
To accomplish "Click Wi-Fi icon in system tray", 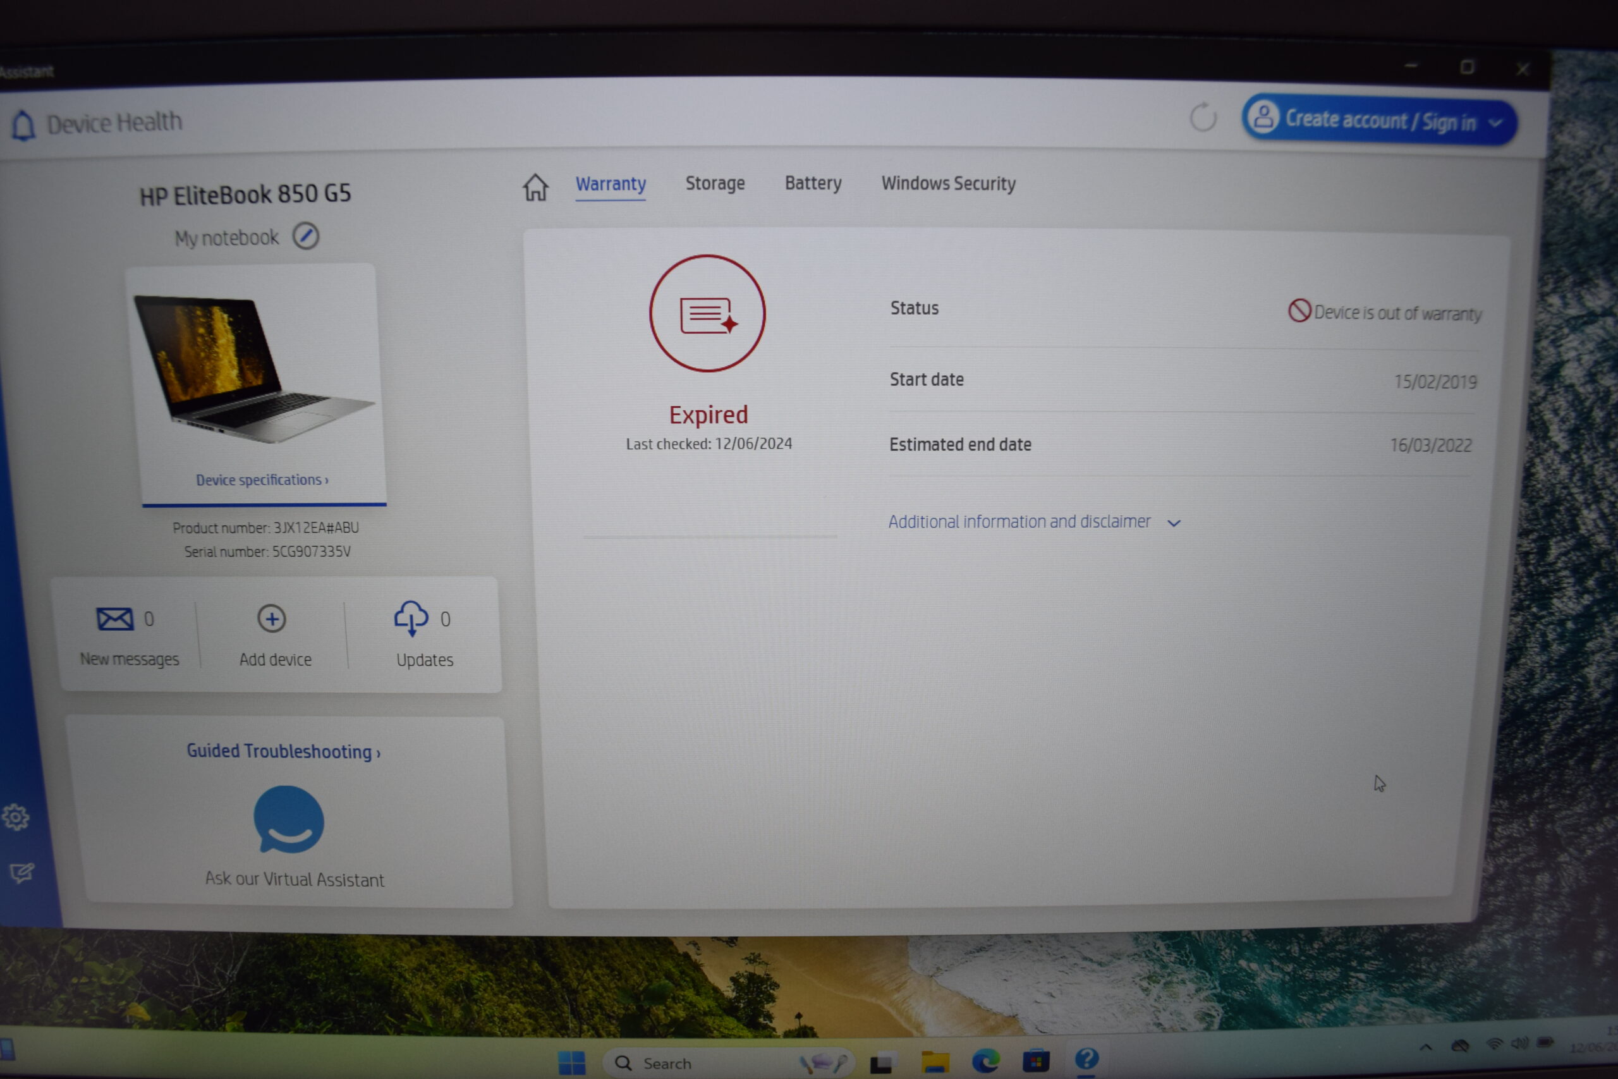I will (x=1495, y=1043).
